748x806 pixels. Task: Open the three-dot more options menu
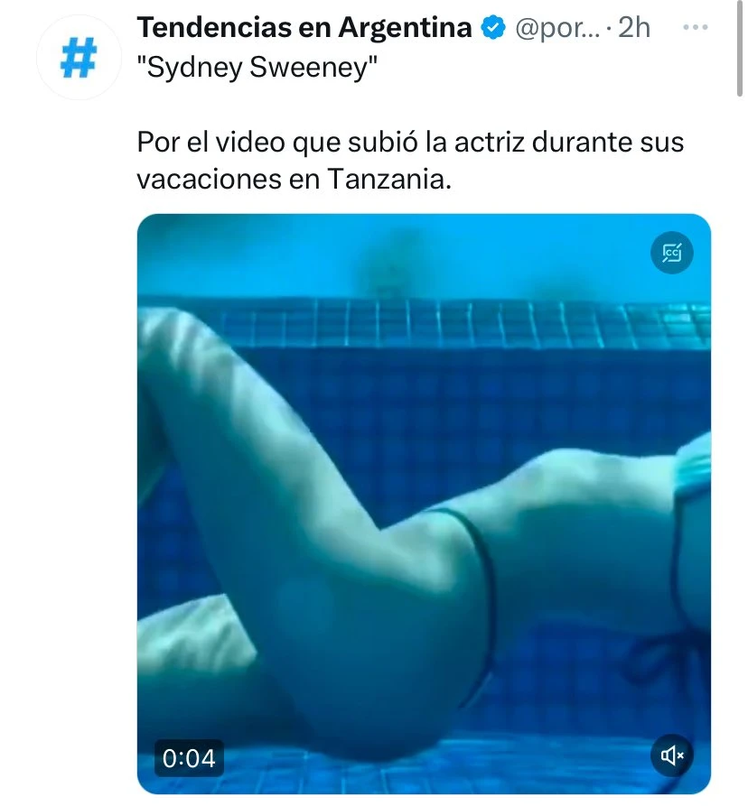click(x=696, y=27)
